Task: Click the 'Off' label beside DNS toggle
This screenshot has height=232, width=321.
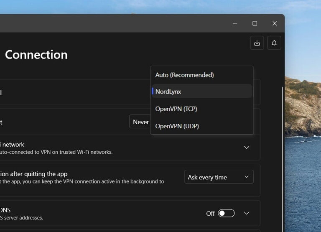Action: click(x=211, y=213)
